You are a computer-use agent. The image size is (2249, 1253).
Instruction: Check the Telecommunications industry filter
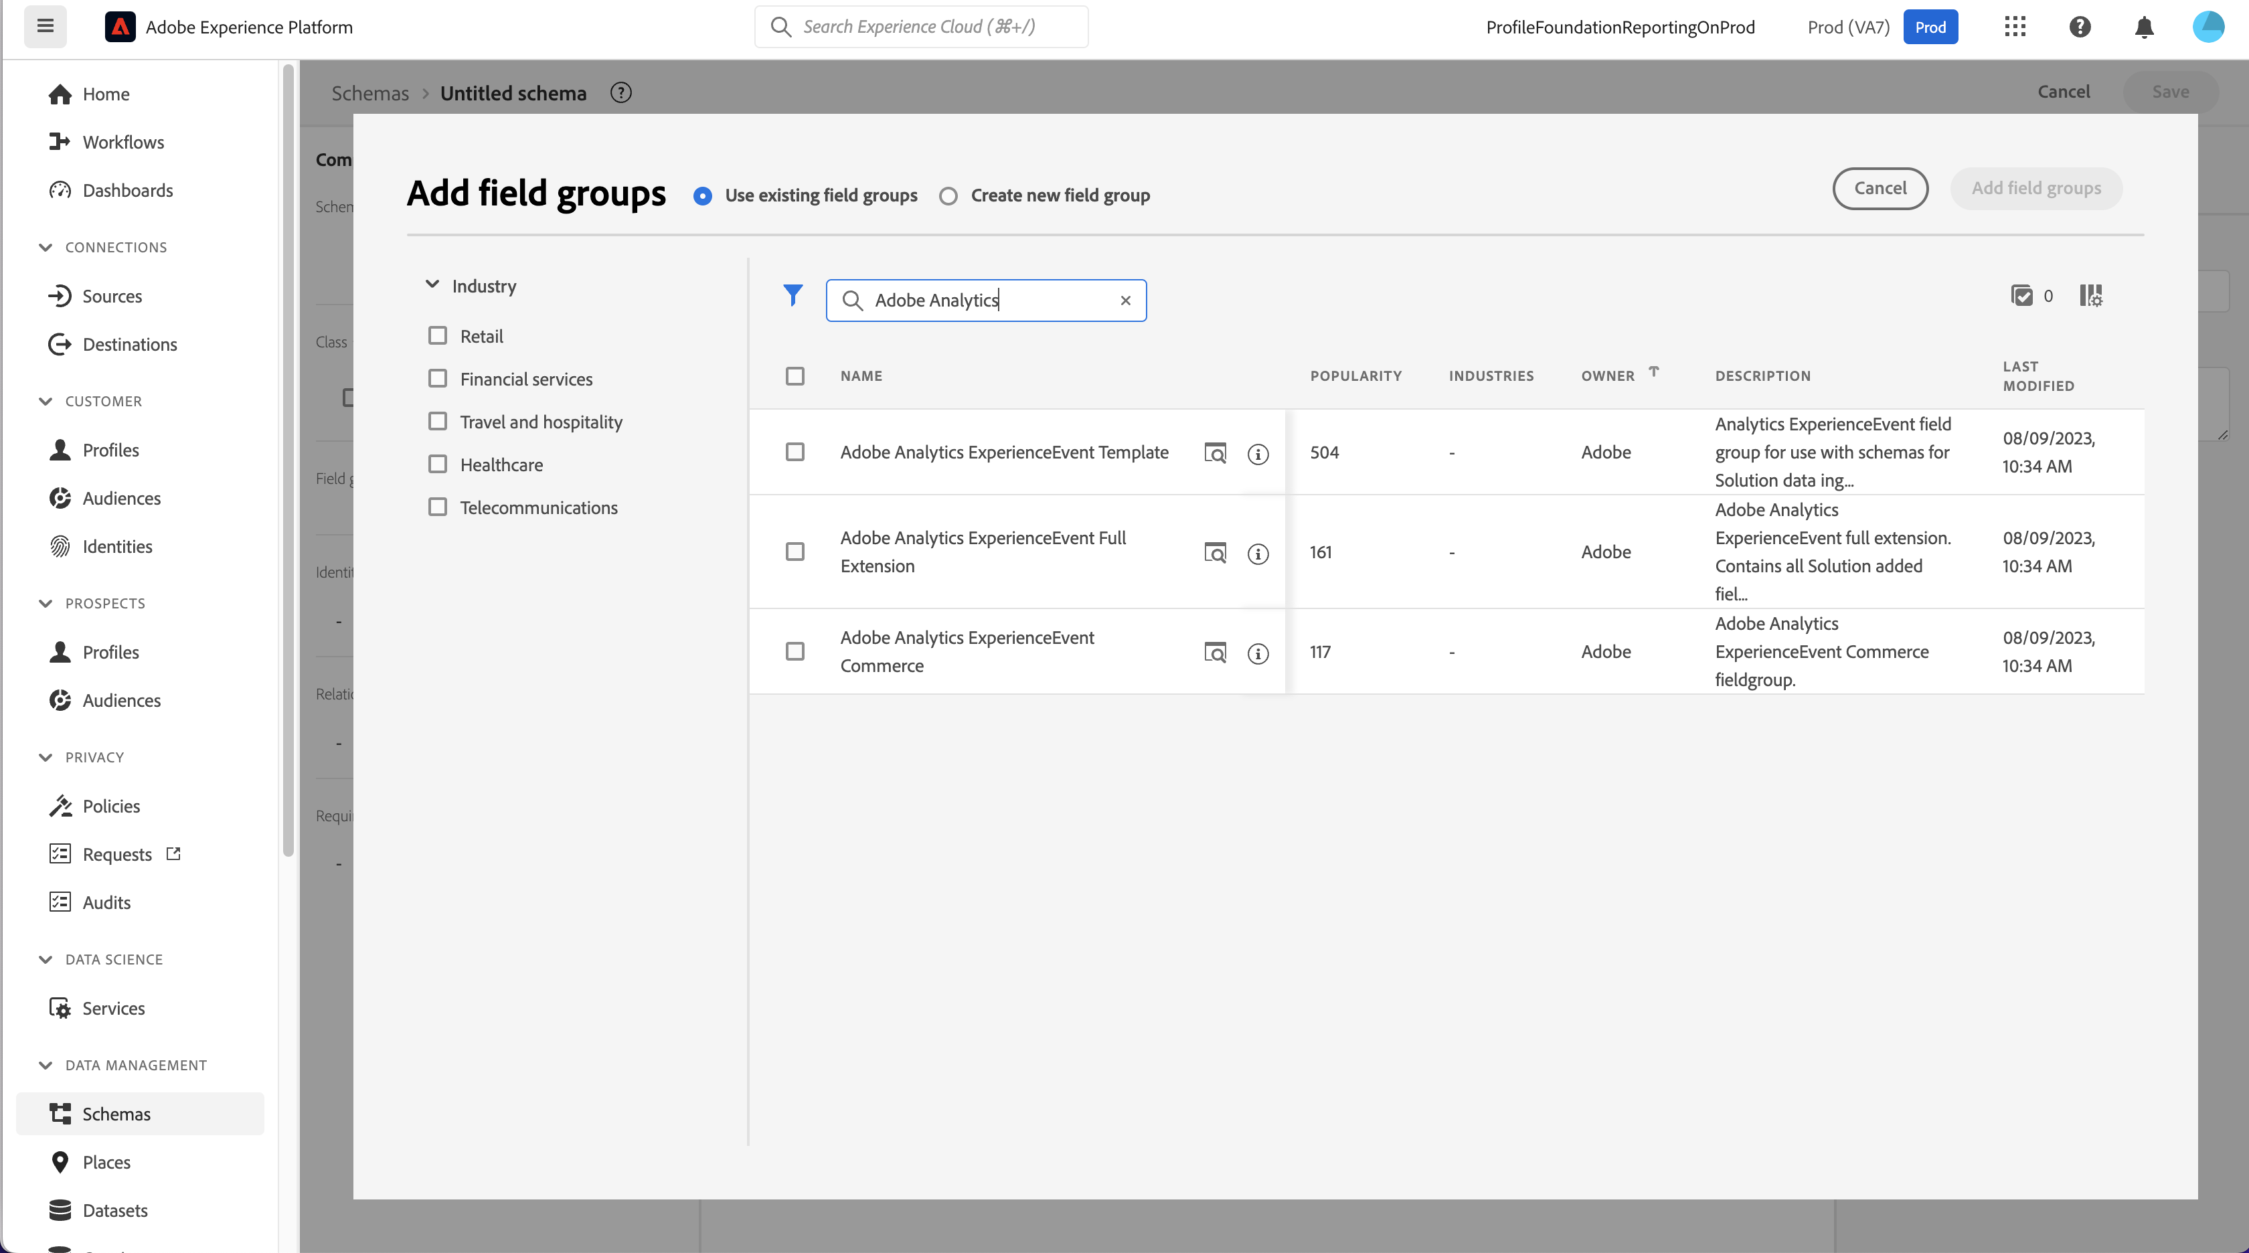437,507
